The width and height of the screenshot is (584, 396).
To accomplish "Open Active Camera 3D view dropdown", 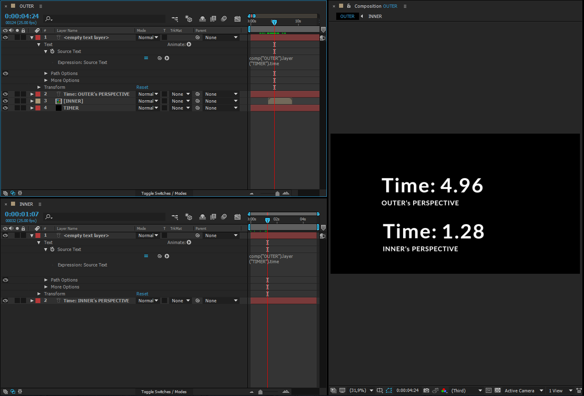I will click(x=524, y=390).
